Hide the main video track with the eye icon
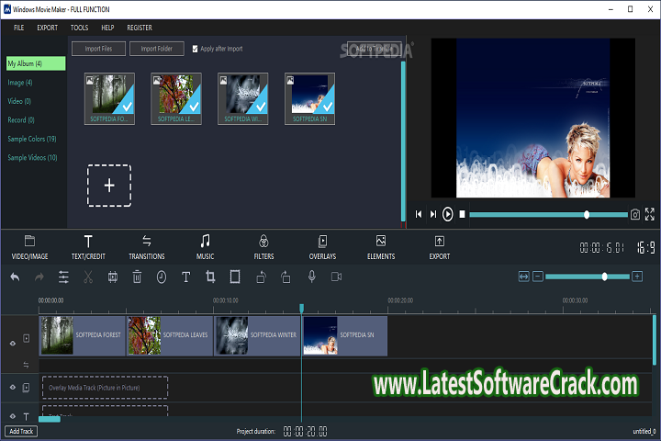 (x=13, y=343)
